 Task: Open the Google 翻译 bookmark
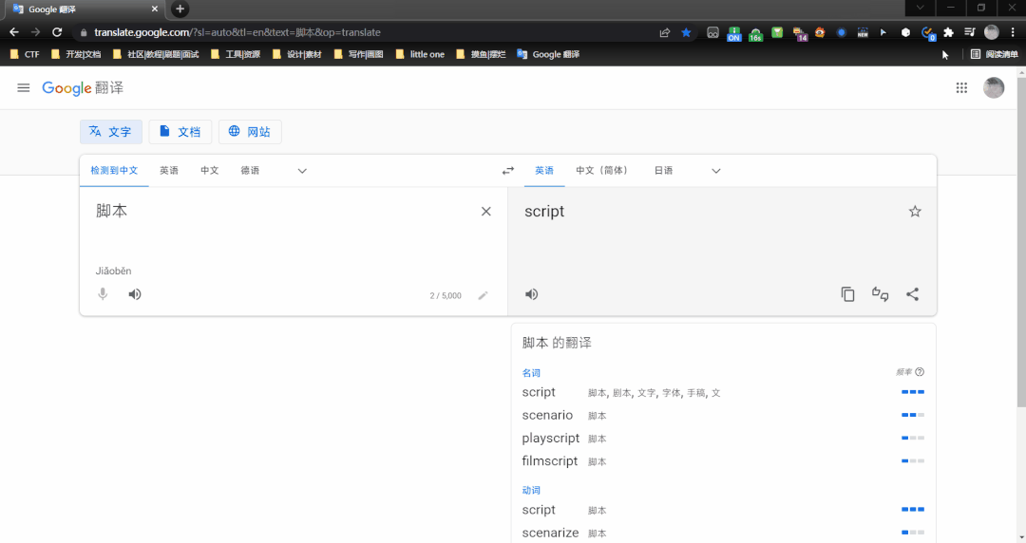click(548, 54)
